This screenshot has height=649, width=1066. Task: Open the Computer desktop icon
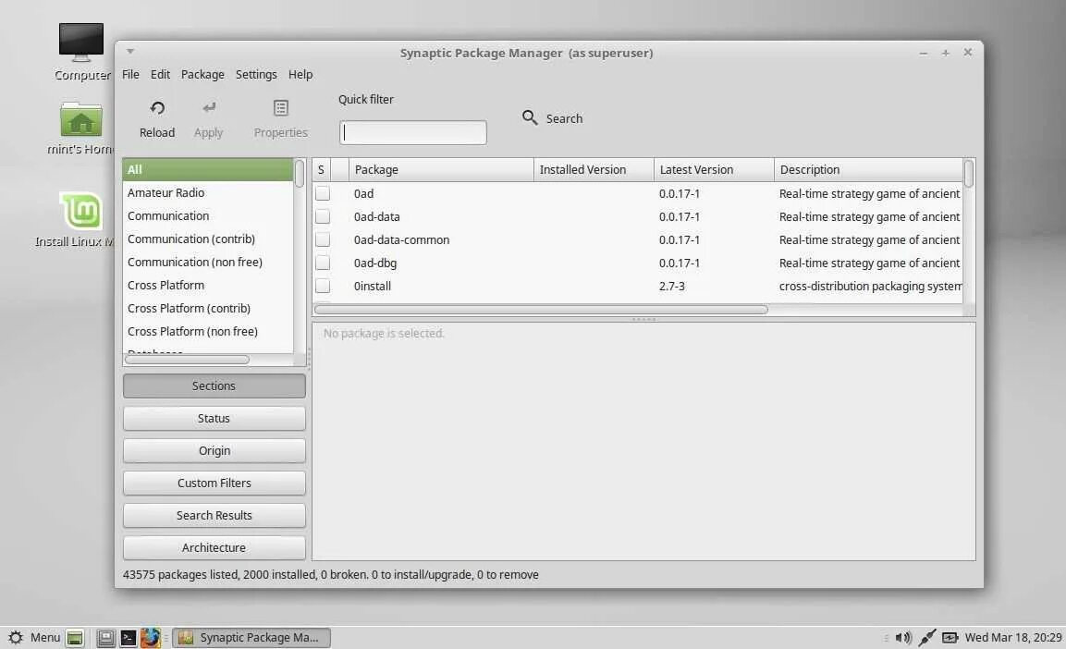pyautogui.click(x=81, y=43)
